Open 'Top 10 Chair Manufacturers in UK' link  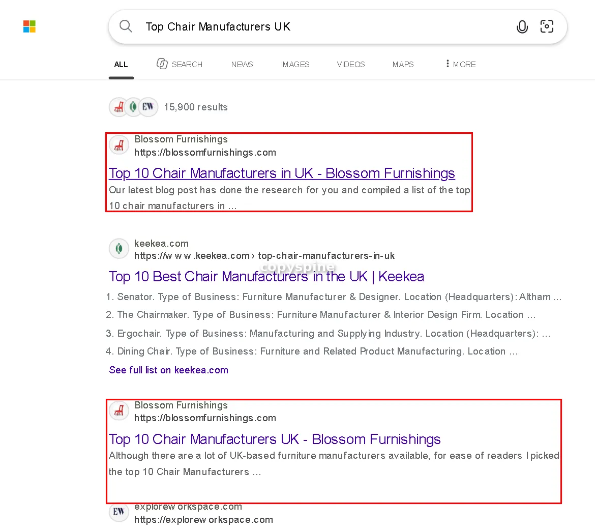pos(282,173)
